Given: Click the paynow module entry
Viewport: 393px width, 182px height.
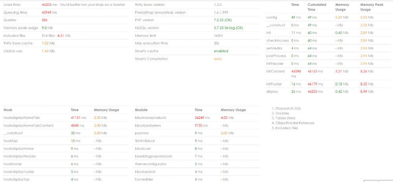Looking at the screenshot, I should [142, 133].
